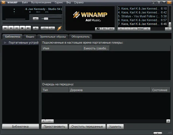Click the Состояние column header
Image resolution: width=173 pixels, height=135 pixels.
pos(160,90)
